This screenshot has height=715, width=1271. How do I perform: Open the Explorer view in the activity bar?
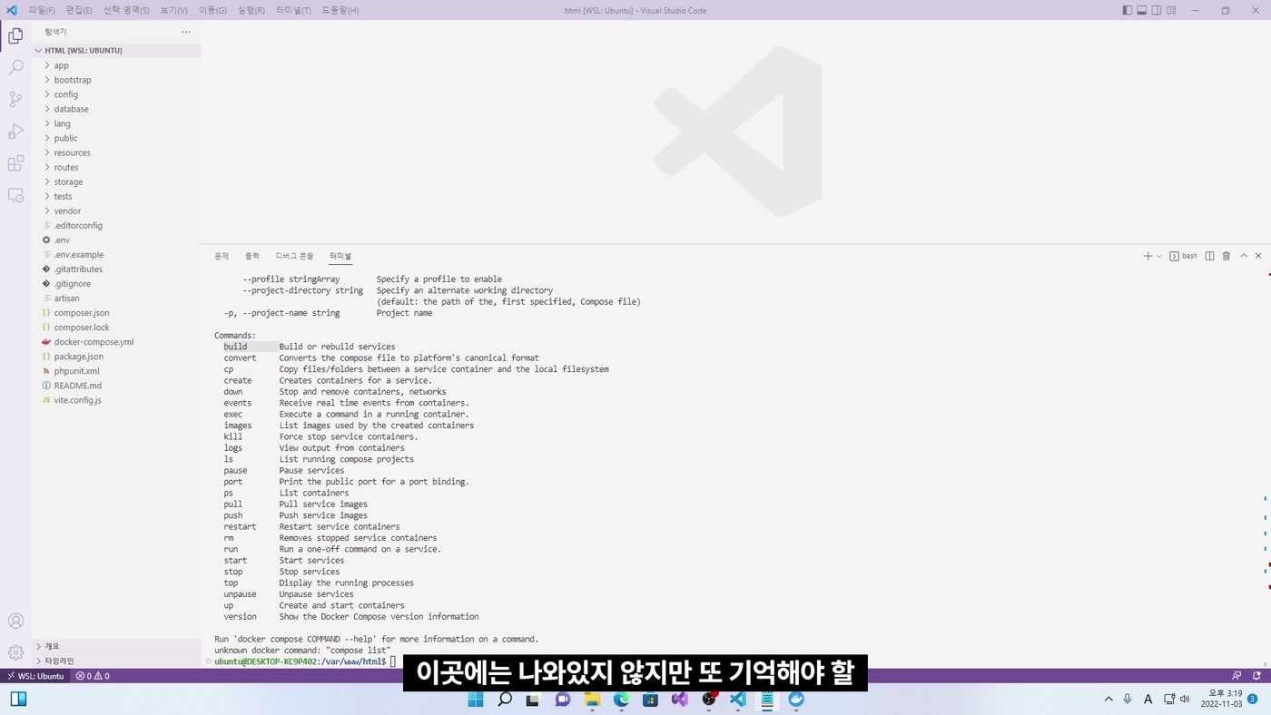coord(15,36)
